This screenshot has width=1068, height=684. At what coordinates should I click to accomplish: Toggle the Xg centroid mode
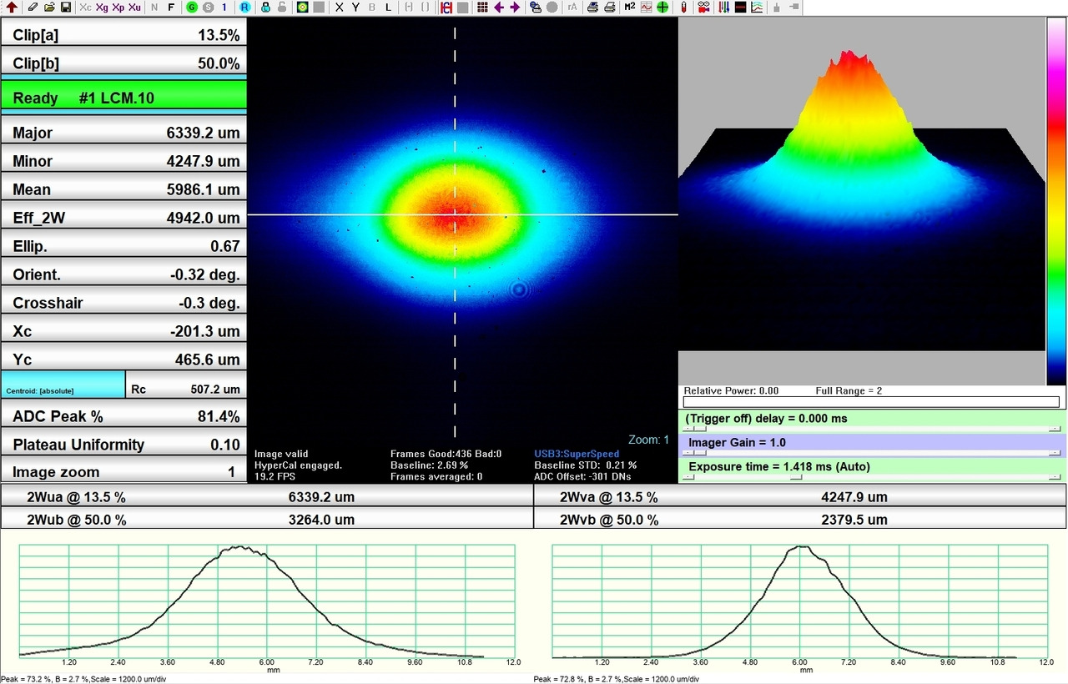click(x=102, y=8)
